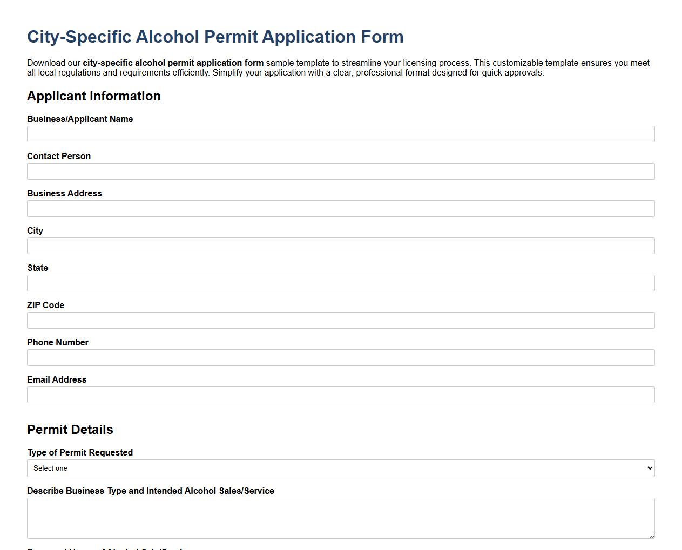Image resolution: width=682 pixels, height=550 pixels.
Task: Click inside the City input box
Action: click(x=340, y=246)
